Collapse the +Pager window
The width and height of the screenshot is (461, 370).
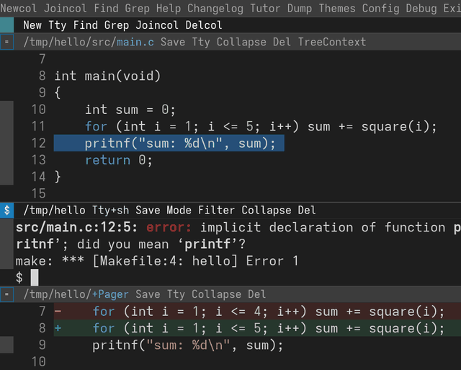click(216, 294)
